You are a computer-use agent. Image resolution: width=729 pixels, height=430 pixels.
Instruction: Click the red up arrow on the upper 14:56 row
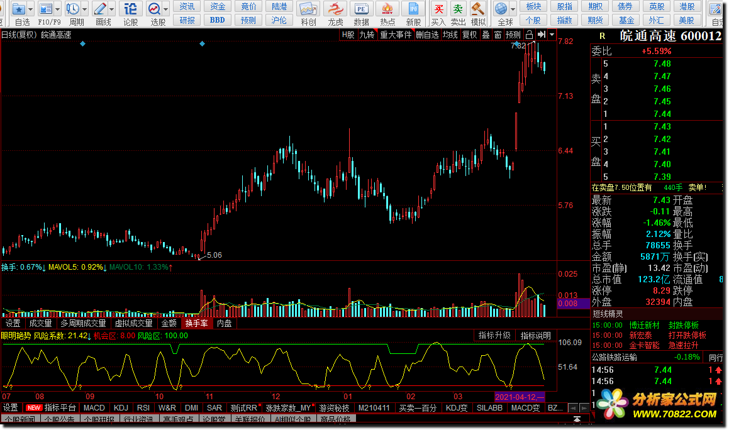point(719,370)
